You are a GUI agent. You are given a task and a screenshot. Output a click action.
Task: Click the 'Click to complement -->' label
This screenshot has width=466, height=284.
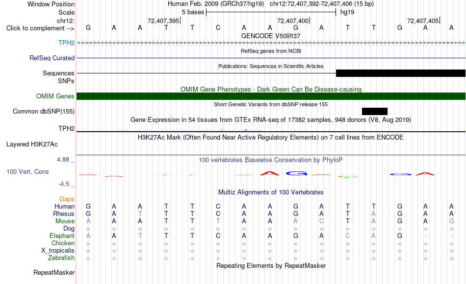pos(40,28)
